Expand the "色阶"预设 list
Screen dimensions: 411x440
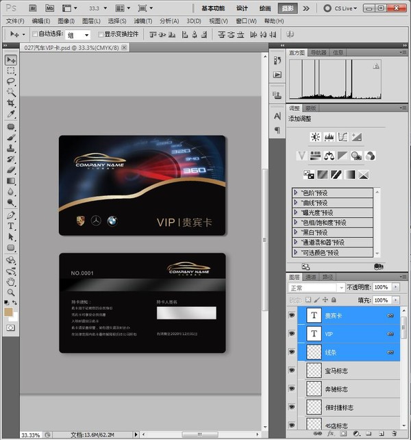295,193
